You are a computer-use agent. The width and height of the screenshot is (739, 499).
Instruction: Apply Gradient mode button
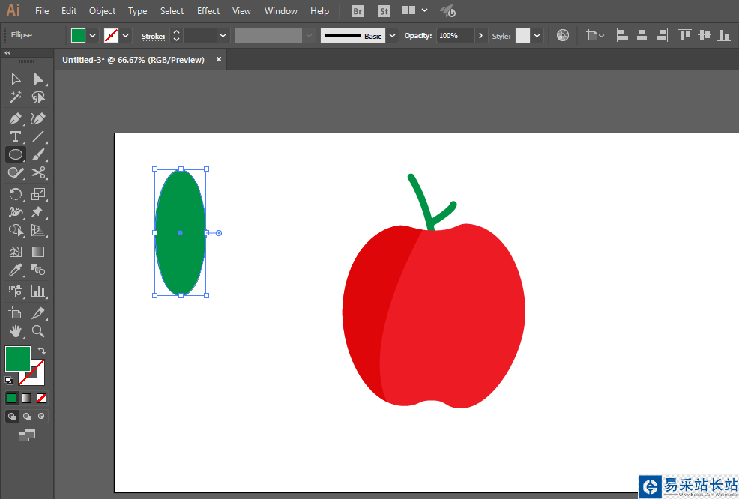[x=26, y=398]
